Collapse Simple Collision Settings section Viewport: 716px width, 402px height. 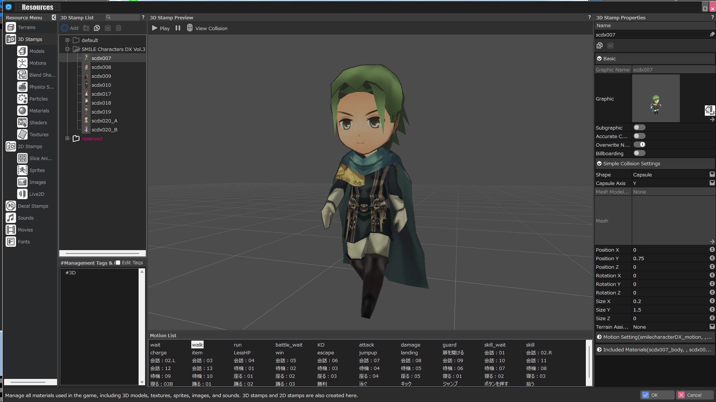click(599, 164)
